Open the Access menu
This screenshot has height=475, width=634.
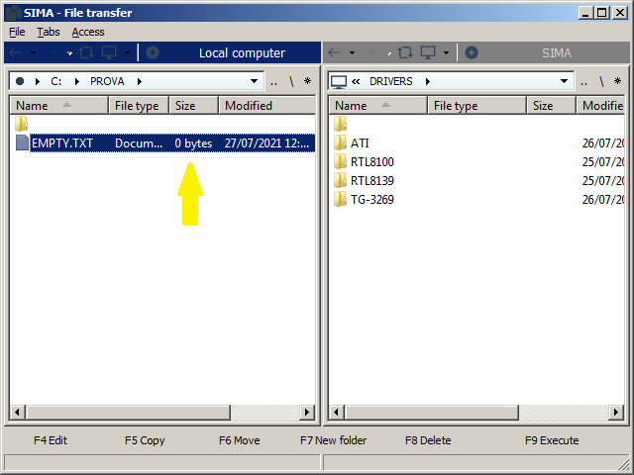coord(88,32)
